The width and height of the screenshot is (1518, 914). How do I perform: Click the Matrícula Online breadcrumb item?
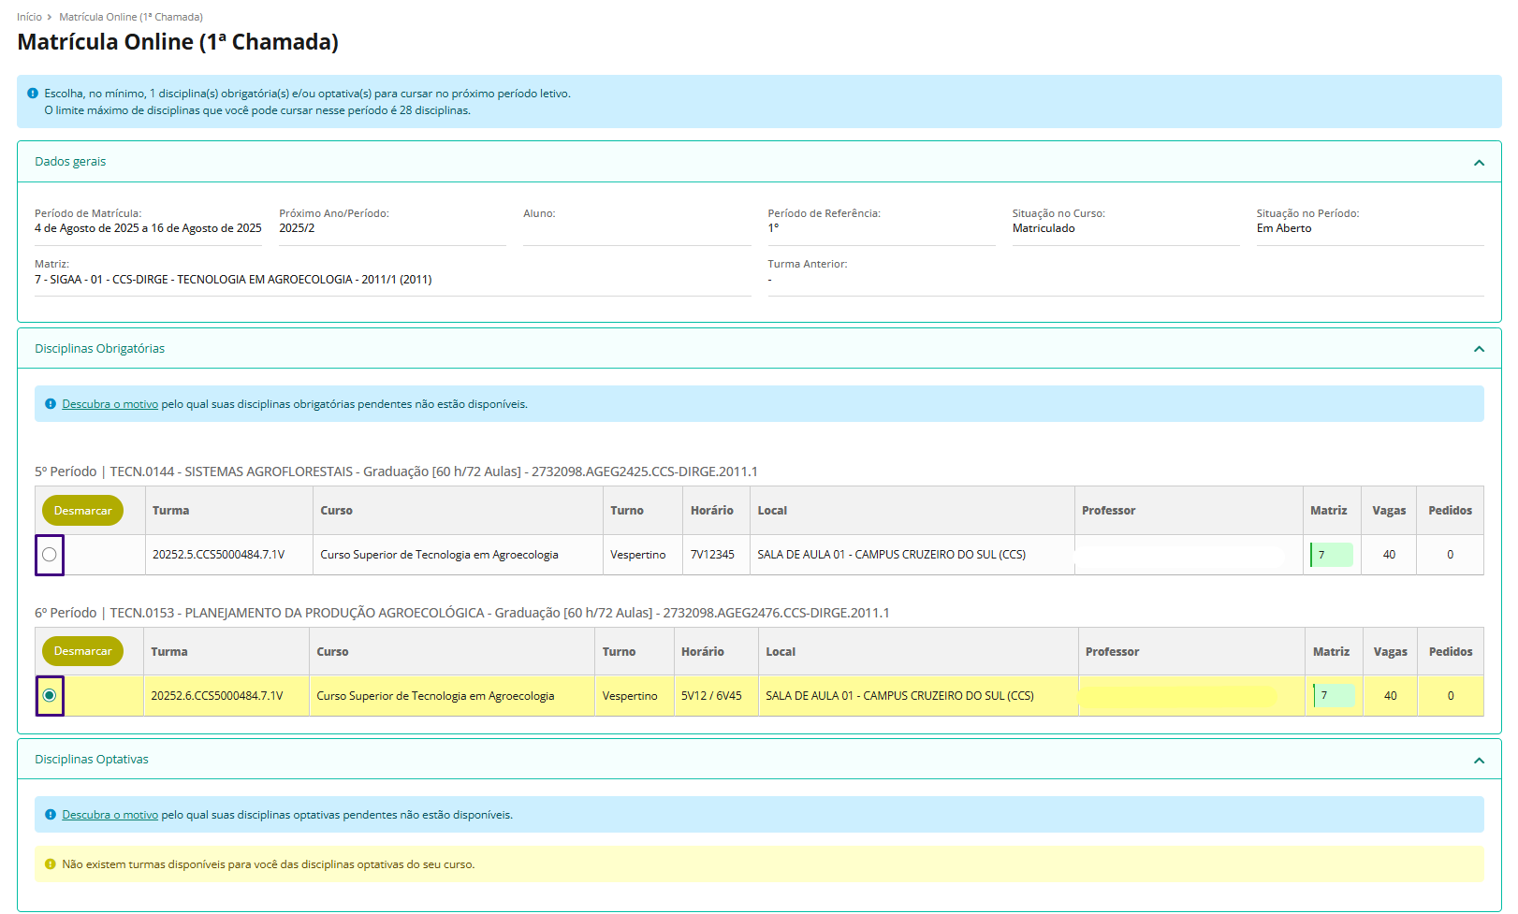pos(131,17)
